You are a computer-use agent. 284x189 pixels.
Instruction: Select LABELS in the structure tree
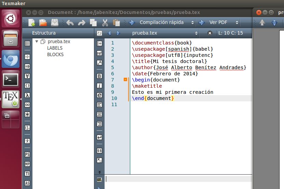coord(55,48)
